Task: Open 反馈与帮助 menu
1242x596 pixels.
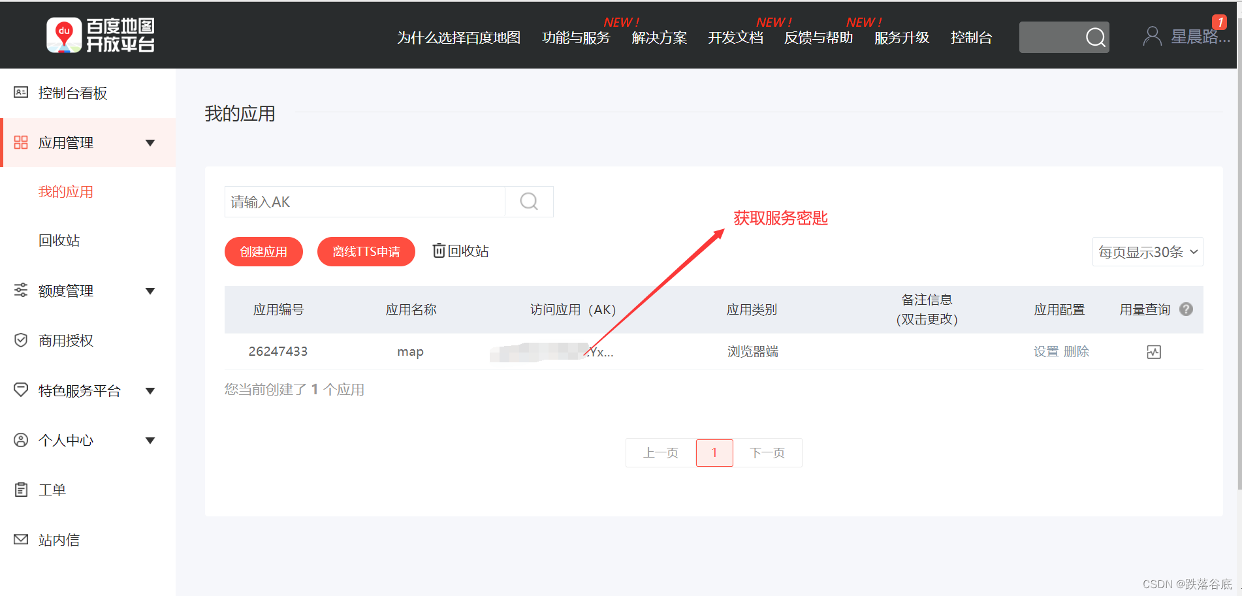Action: coord(818,38)
